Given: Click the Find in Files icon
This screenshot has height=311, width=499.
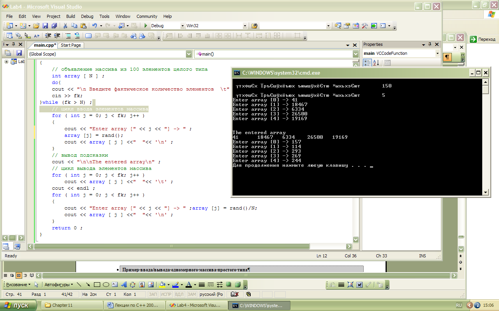Looking at the screenshot, I should point(255,26).
